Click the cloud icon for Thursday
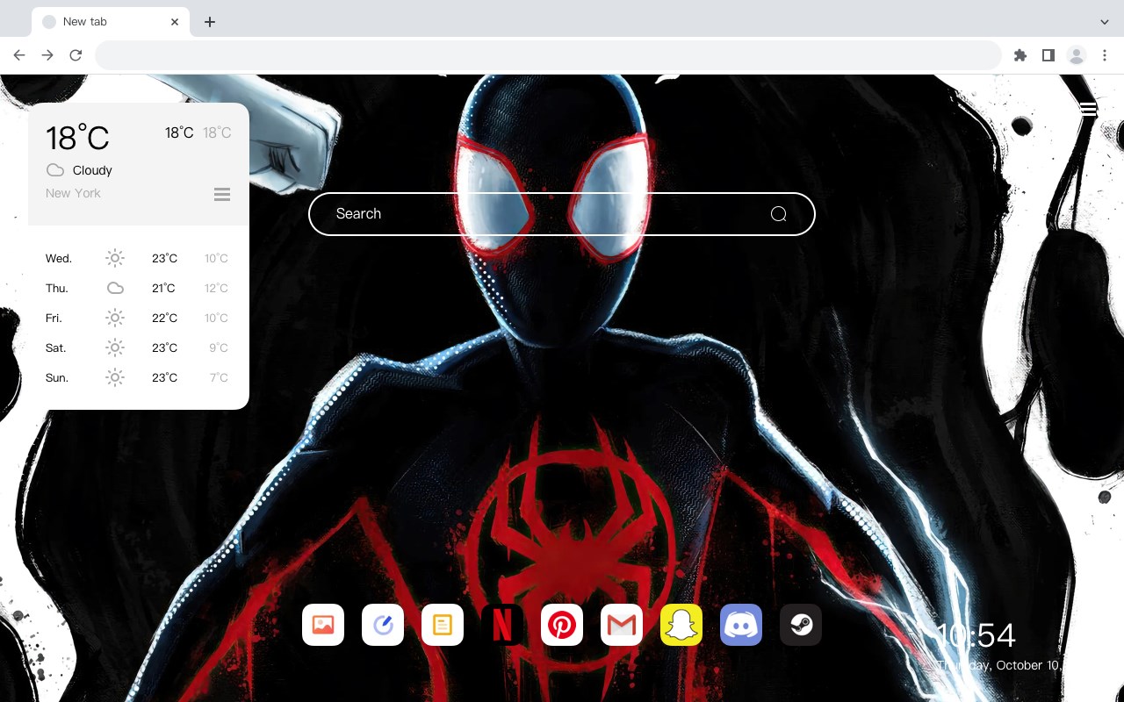The width and height of the screenshot is (1124, 702). point(115,288)
